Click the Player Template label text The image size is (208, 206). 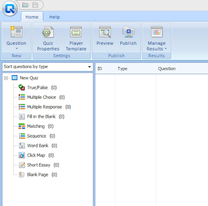tap(76, 46)
